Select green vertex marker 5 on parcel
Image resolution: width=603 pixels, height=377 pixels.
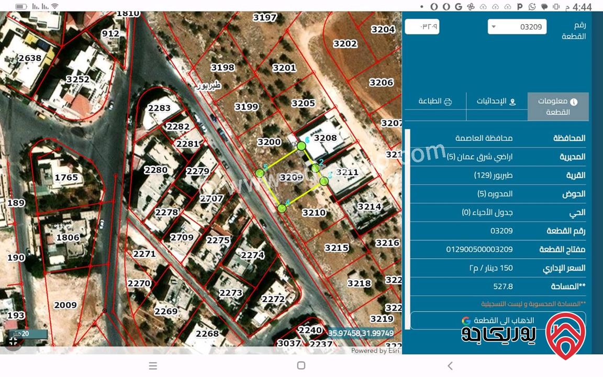tap(260, 173)
